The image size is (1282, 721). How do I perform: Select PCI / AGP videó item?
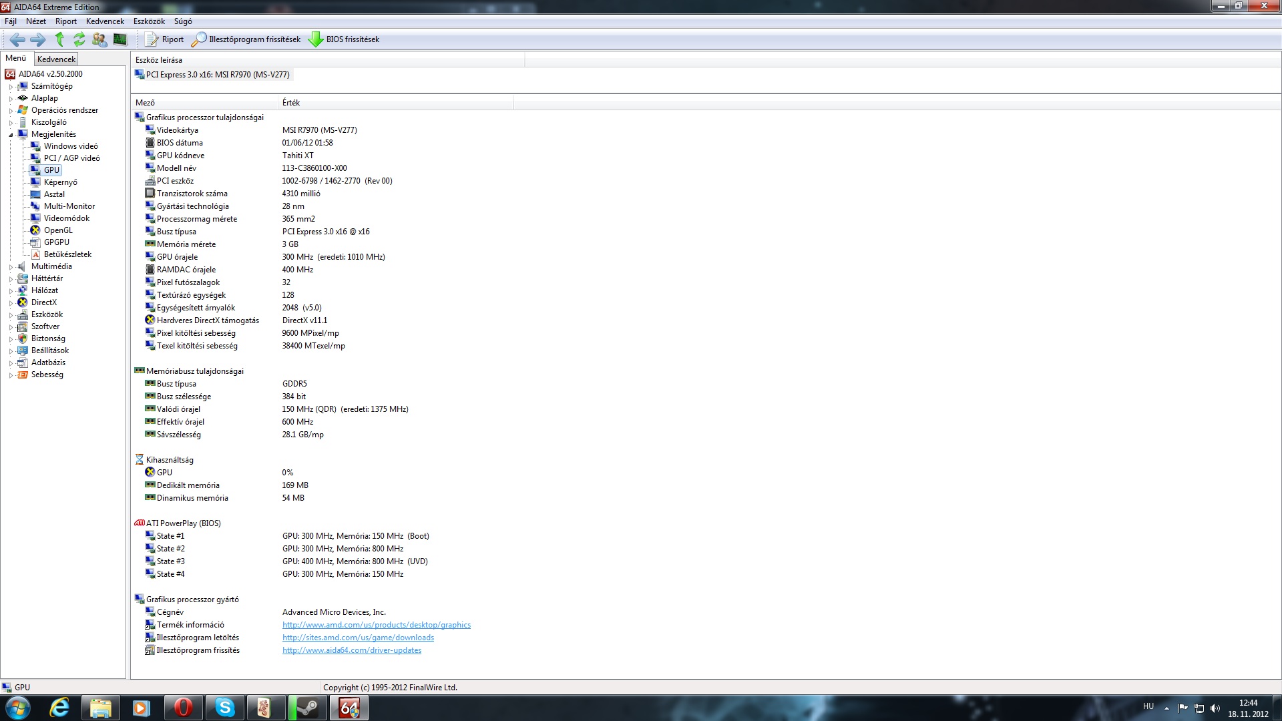[72, 158]
